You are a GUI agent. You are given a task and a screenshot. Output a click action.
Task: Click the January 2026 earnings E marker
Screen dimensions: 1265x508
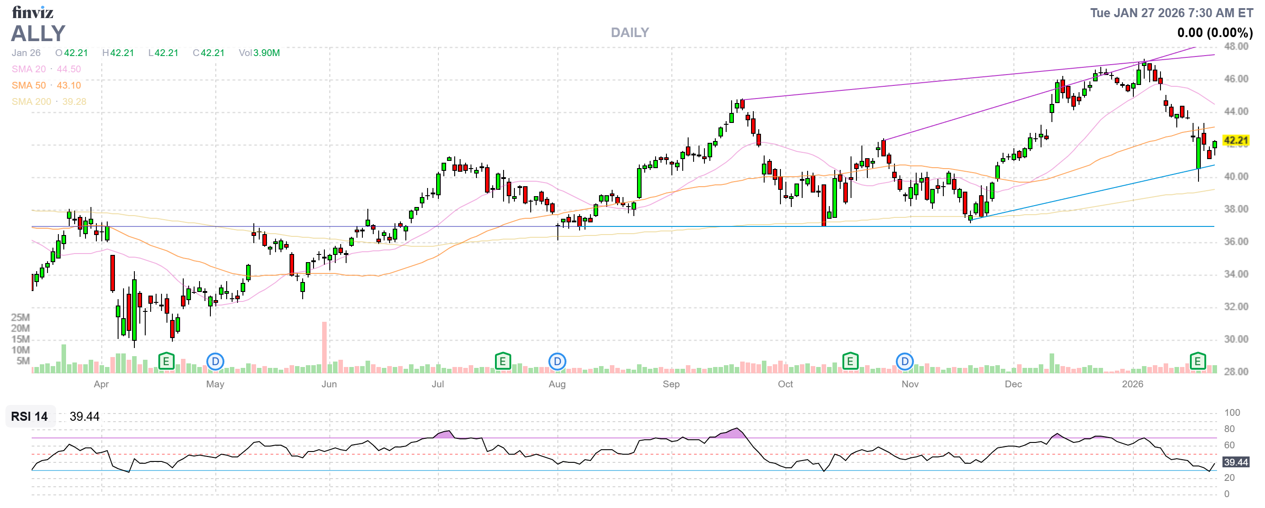coord(1197,362)
